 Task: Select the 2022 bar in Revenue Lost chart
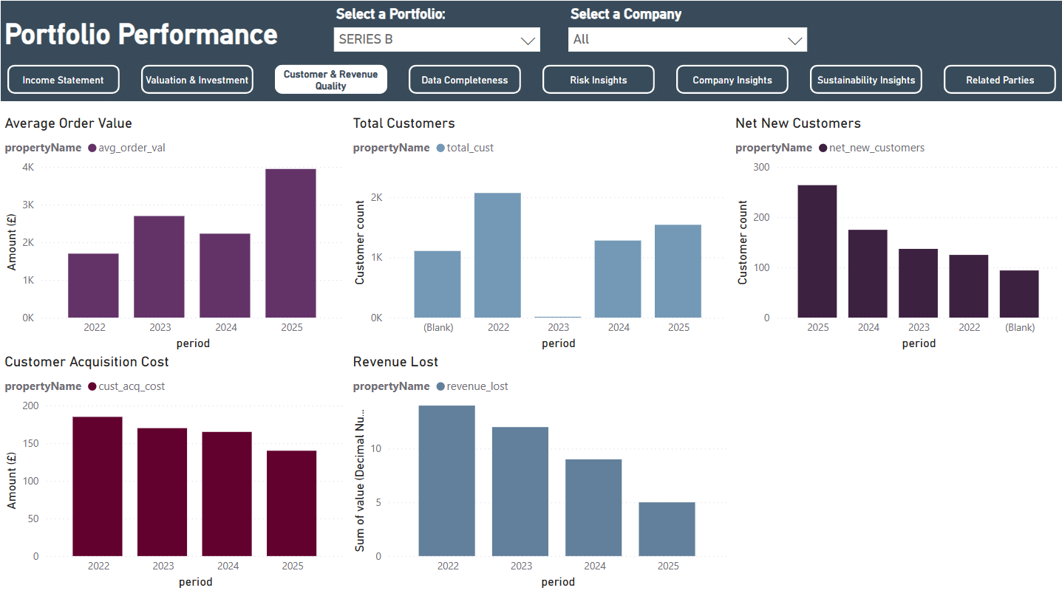click(x=446, y=481)
